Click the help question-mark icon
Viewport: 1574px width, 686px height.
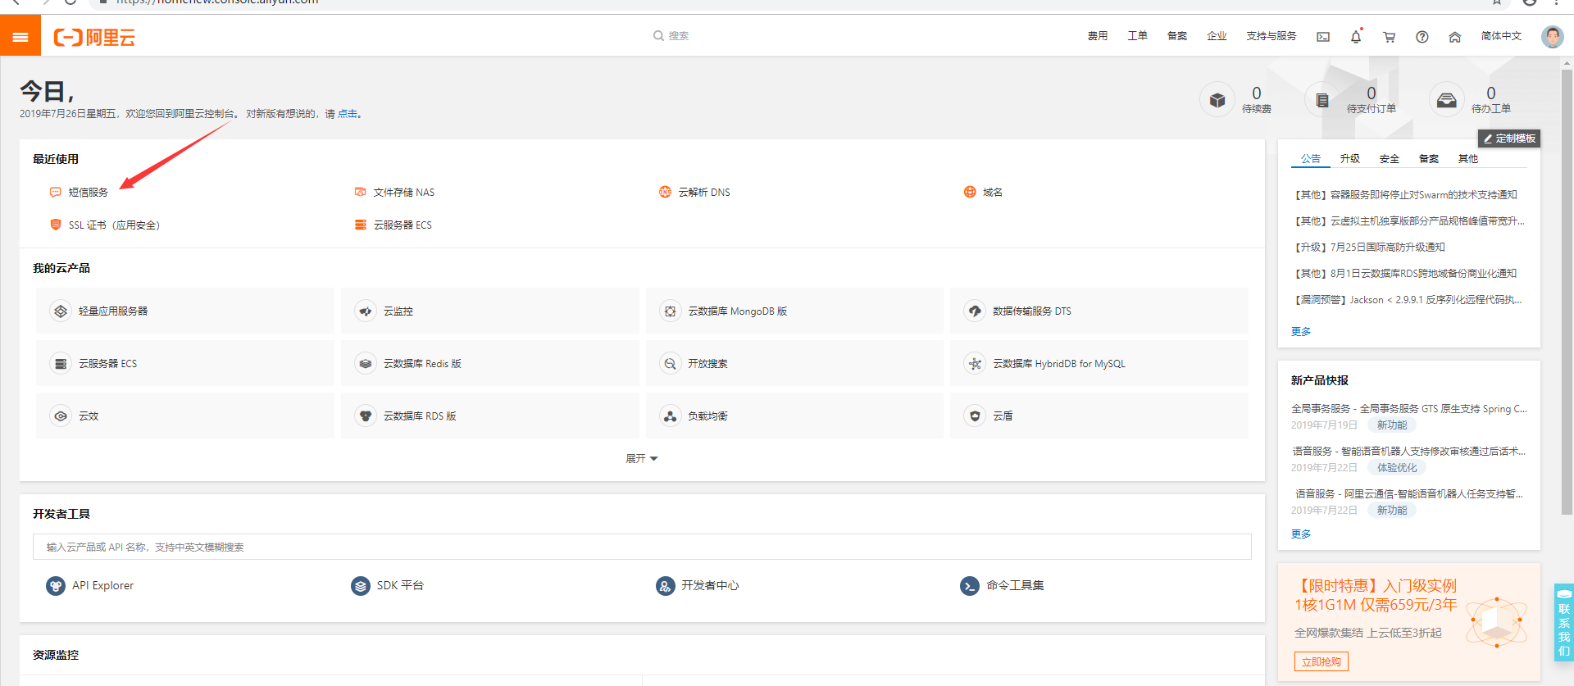tap(1422, 37)
